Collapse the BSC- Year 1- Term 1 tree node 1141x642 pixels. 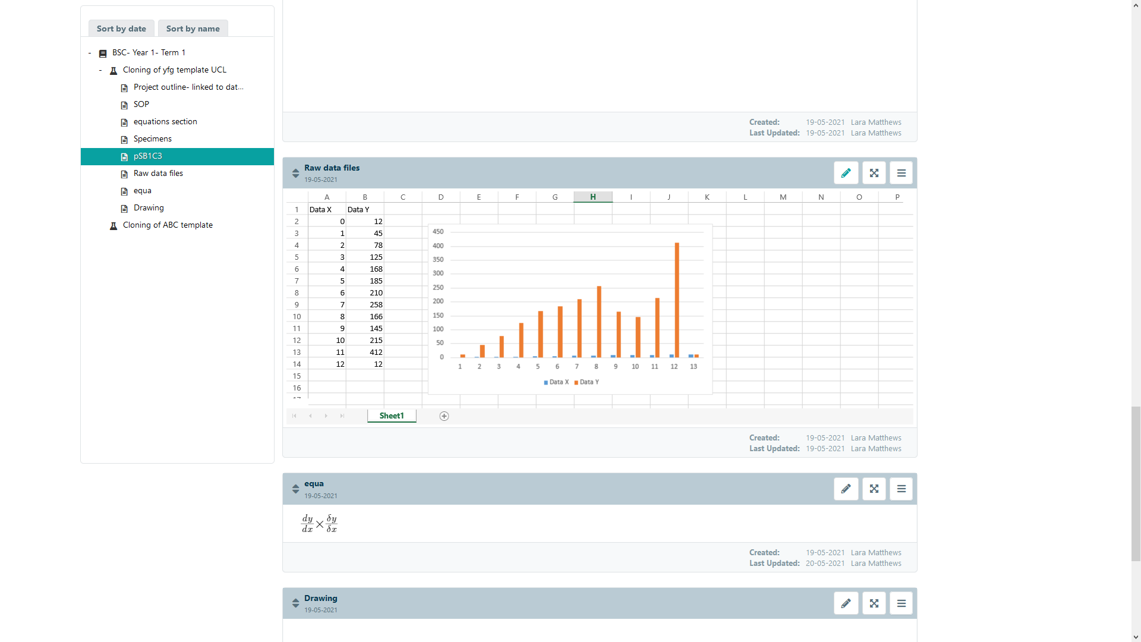click(x=90, y=53)
